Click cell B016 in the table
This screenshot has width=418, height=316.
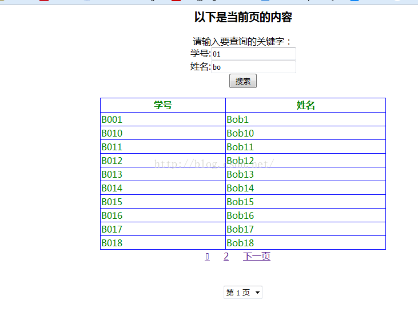coord(163,215)
